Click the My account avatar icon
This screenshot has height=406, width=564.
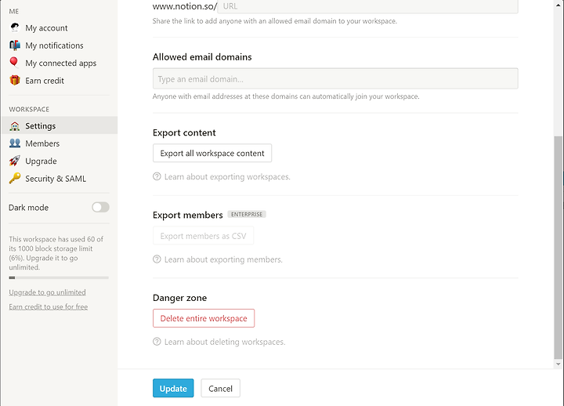(x=15, y=27)
